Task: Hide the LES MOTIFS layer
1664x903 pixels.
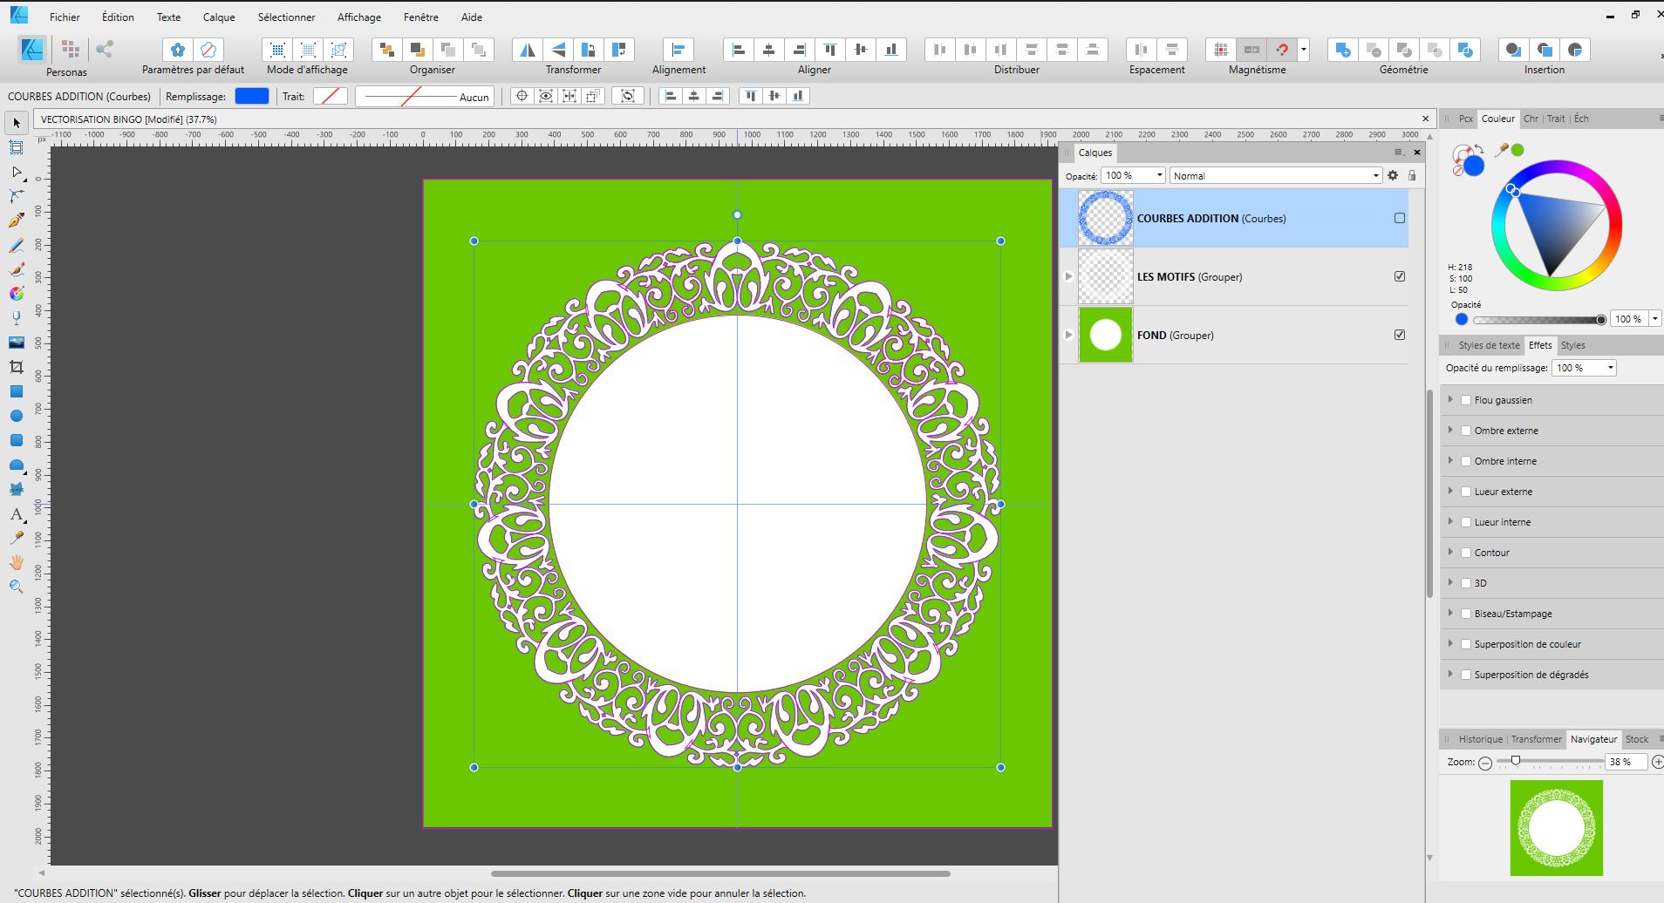Action: coord(1400,276)
